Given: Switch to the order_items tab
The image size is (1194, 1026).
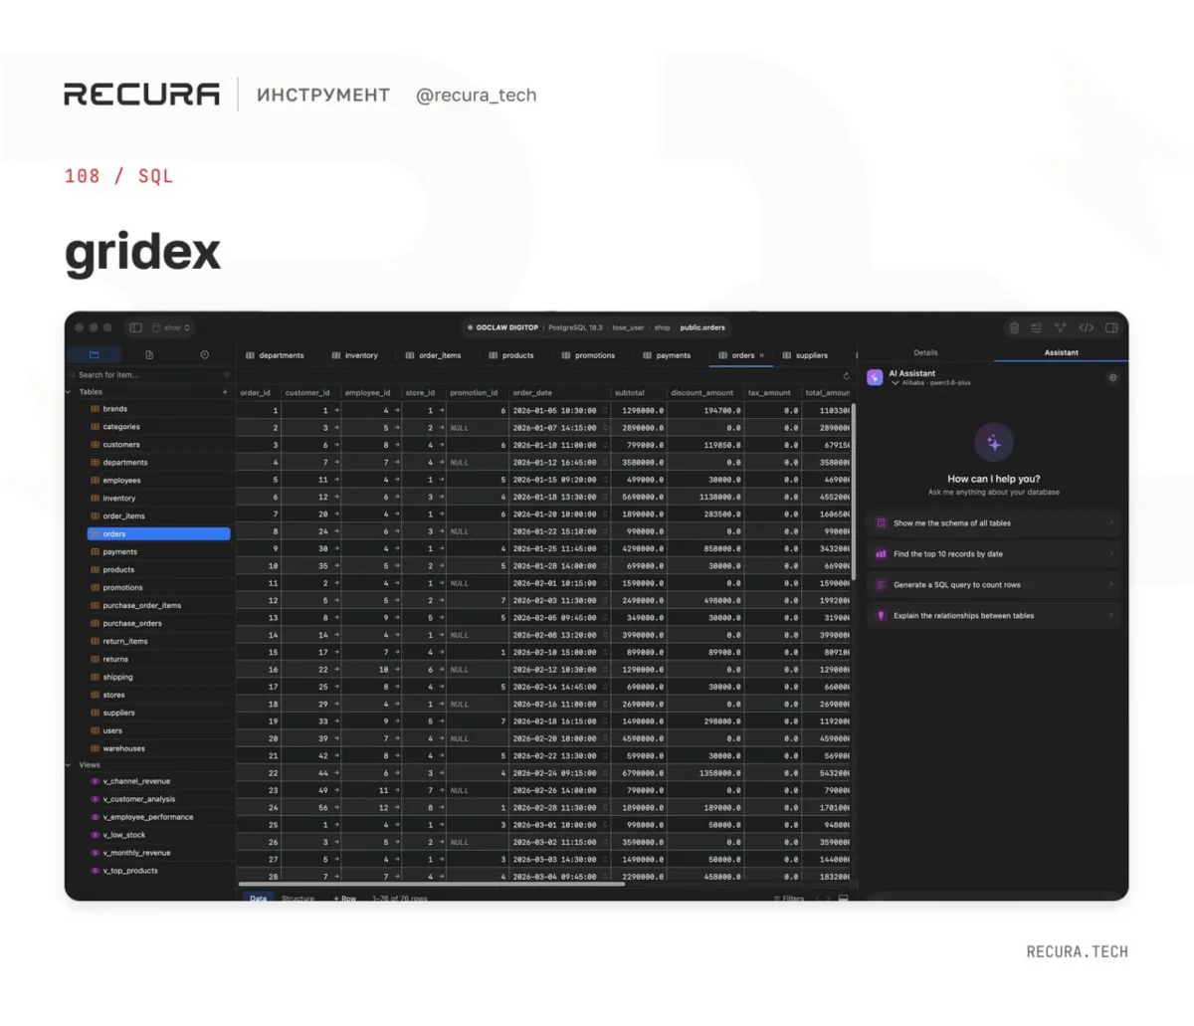Looking at the screenshot, I should pyautogui.click(x=434, y=355).
